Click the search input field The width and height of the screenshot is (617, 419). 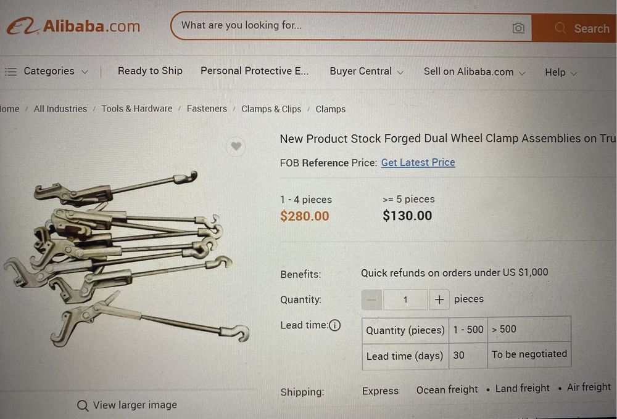339,26
